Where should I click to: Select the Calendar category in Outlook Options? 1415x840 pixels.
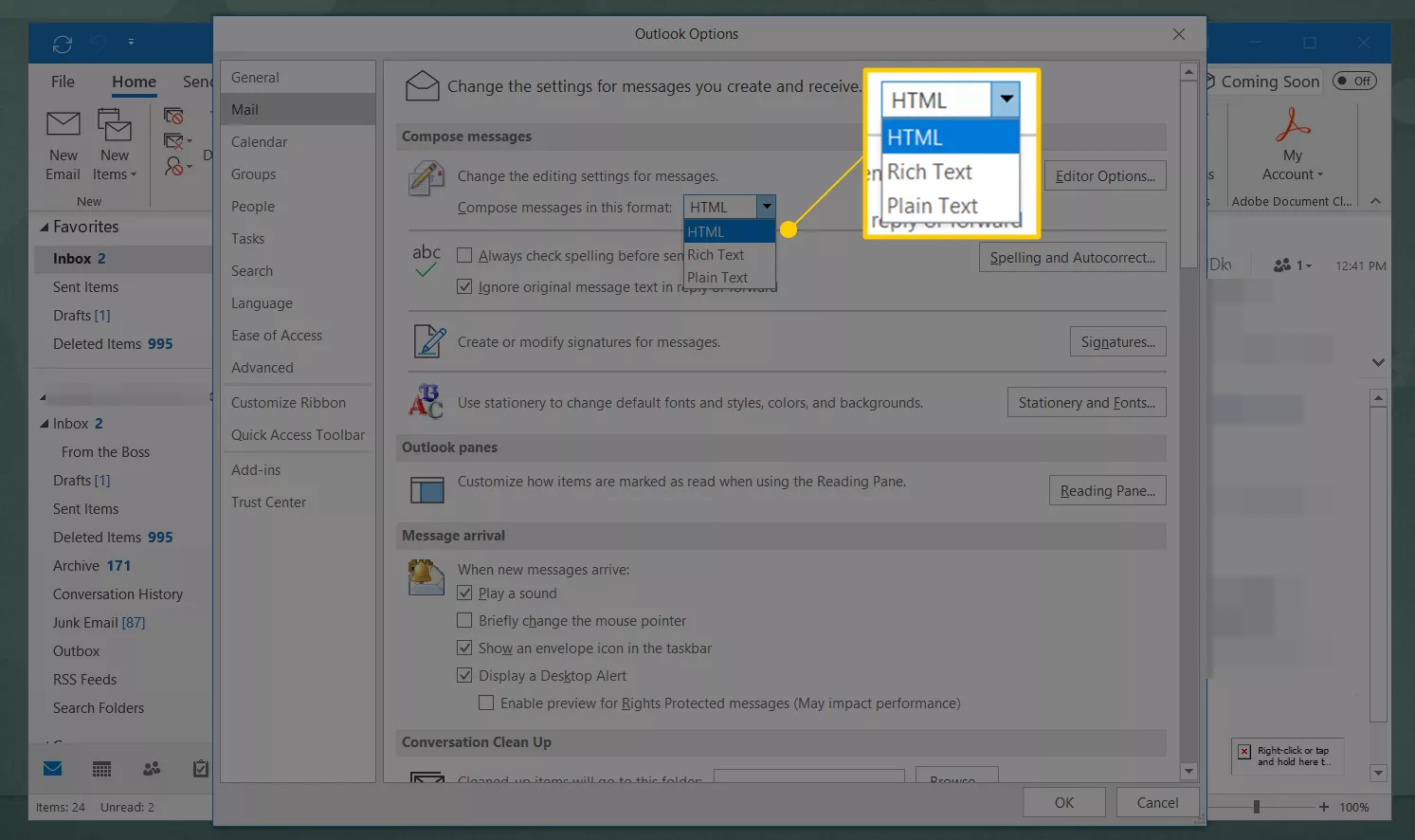click(x=298, y=141)
